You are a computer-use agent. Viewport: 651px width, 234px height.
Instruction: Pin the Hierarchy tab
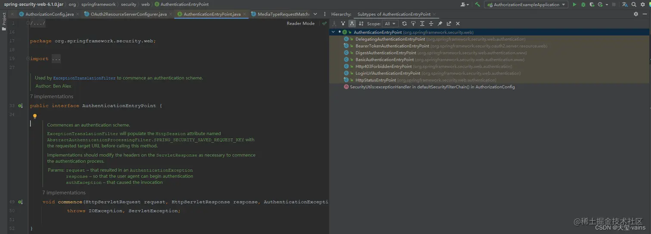point(440,24)
